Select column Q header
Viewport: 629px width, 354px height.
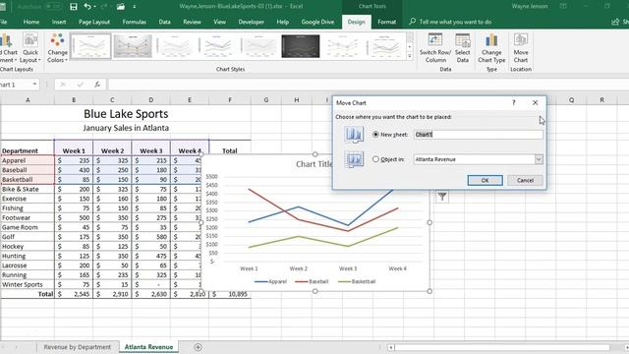point(571,99)
